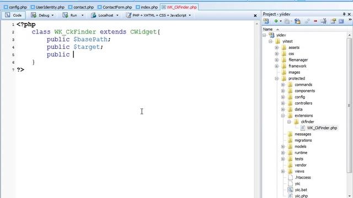Image resolution: width=353 pixels, height=198 pixels.
Task: Click the blue window project toolbar icon
Action: tap(341, 21)
